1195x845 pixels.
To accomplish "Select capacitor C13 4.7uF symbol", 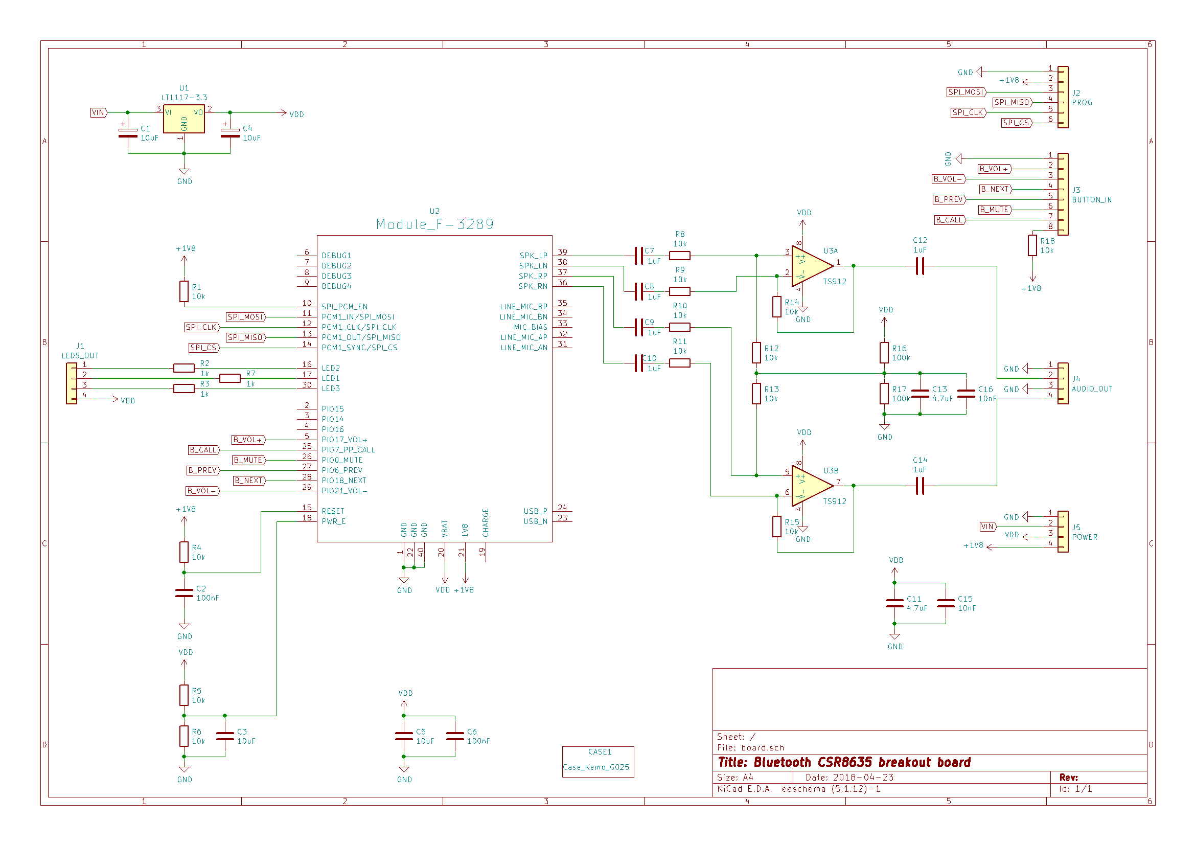I will tap(920, 394).
